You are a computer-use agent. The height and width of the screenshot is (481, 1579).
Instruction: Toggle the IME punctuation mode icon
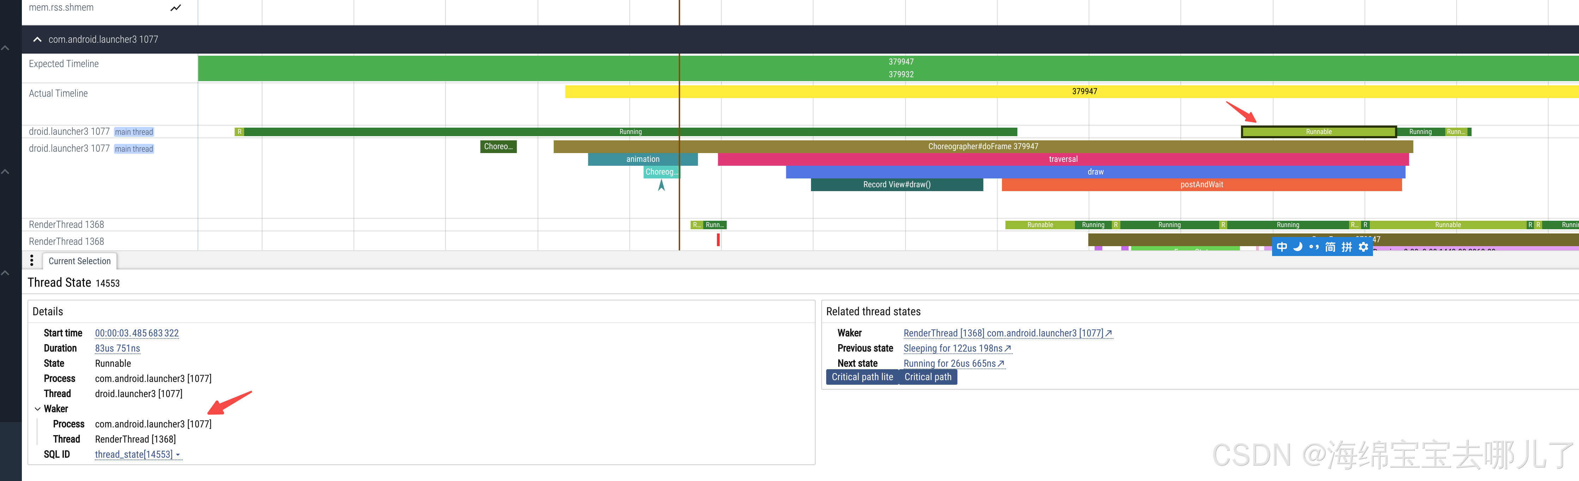(1314, 247)
